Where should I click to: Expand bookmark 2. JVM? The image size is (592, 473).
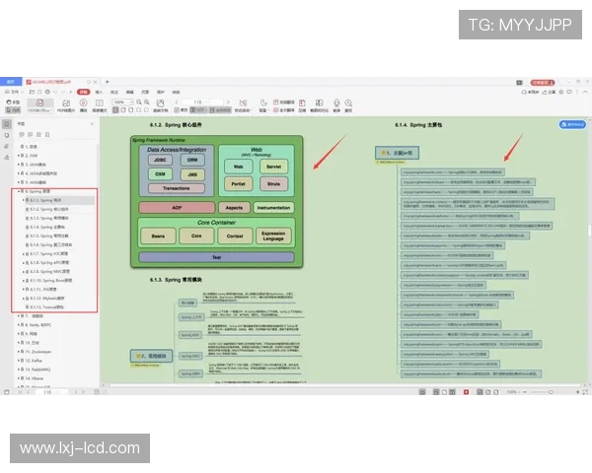coord(19,156)
